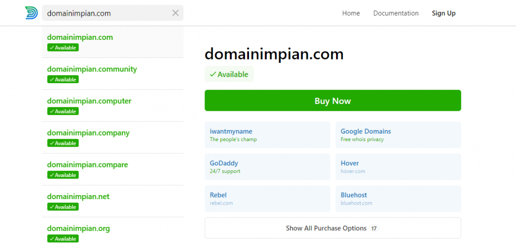Select domainimpian.com in results list
Viewport: 516px width, 246px height.
(x=112, y=42)
